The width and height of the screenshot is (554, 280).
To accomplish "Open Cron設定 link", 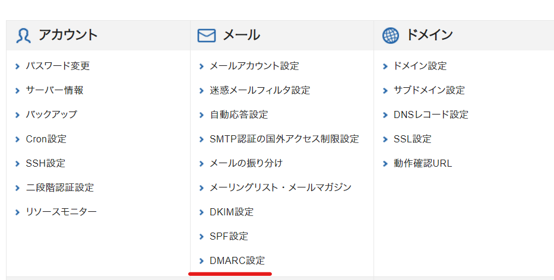I will tap(46, 139).
